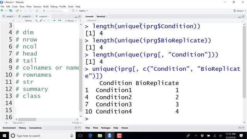Switch to the Packages tab
Screen dimensions: 247x139
pos(105,128)
